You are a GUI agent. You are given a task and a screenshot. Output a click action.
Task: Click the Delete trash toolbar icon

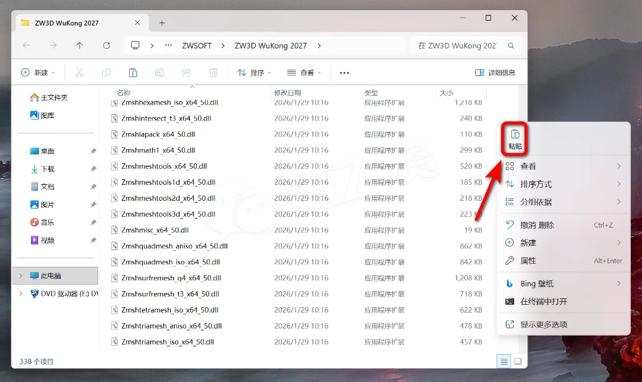point(213,73)
